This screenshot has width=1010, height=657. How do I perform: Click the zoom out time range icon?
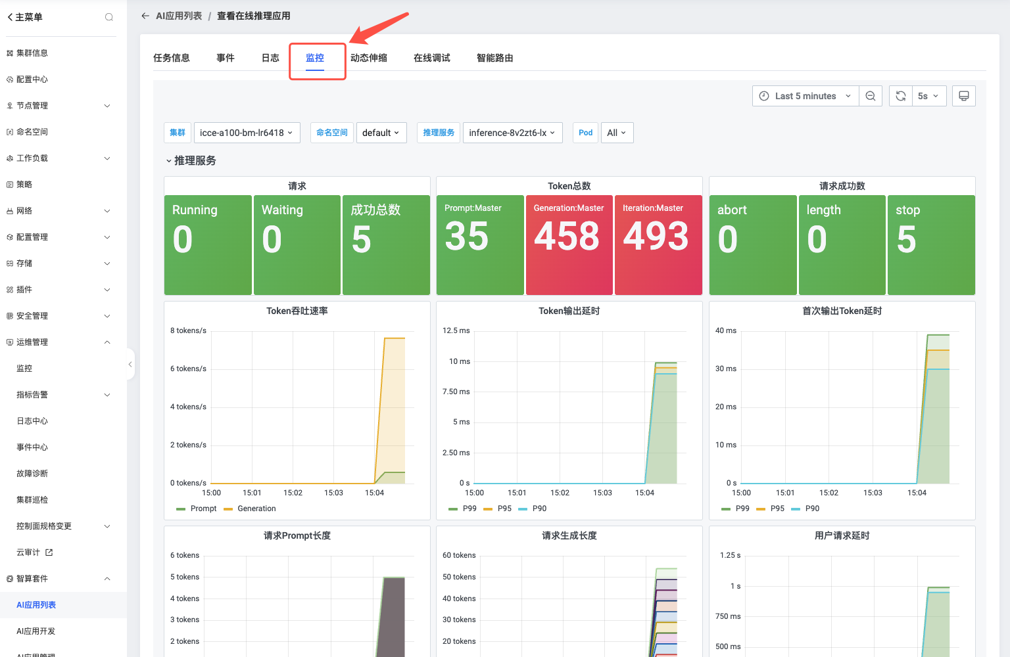click(871, 96)
